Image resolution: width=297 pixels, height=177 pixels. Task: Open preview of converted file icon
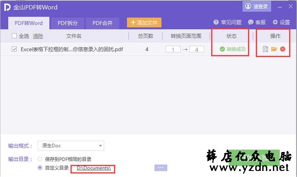pyautogui.click(x=265, y=49)
